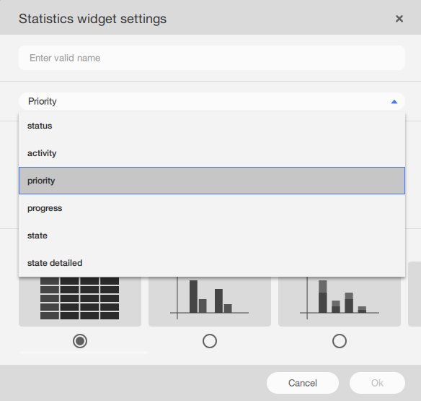Select the stacked chart radio button
Viewport: 421px width, 401px height.
click(x=340, y=341)
